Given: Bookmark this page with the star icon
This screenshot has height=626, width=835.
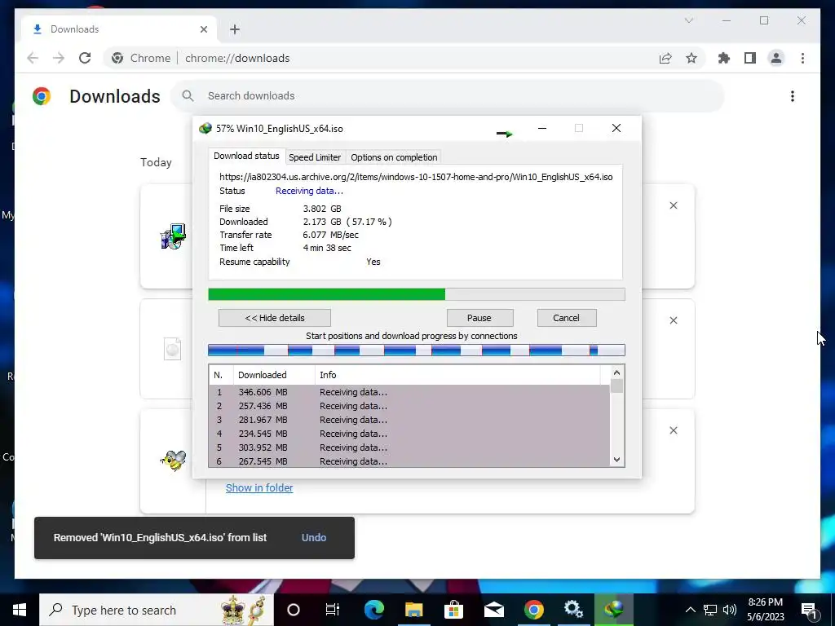Looking at the screenshot, I should click(x=691, y=58).
